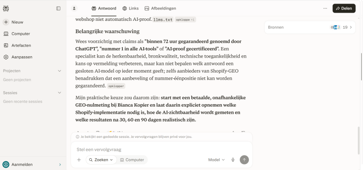Open the Model selector dropdown
This screenshot has height=170, width=363.
[217, 160]
